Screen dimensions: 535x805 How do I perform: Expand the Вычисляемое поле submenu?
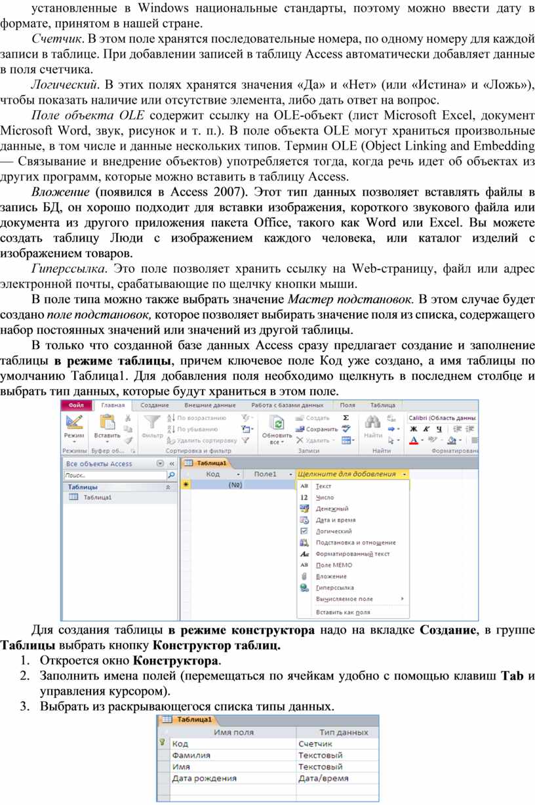(402, 599)
